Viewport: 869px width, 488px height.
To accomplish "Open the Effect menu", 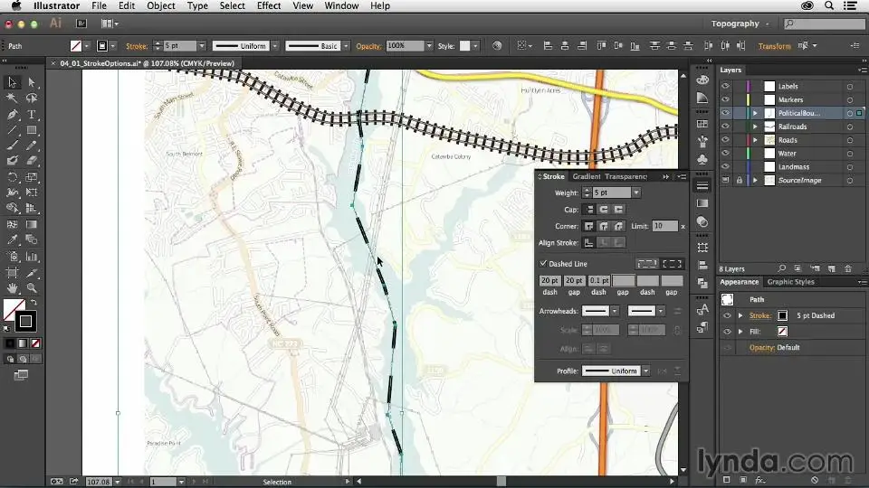I will [x=269, y=6].
